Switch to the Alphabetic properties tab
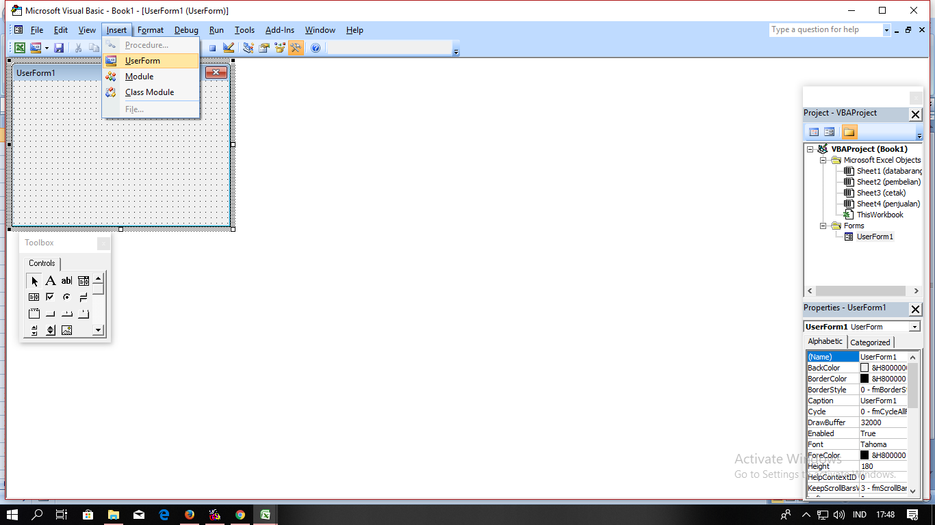This screenshot has width=935, height=525. [x=825, y=342]
